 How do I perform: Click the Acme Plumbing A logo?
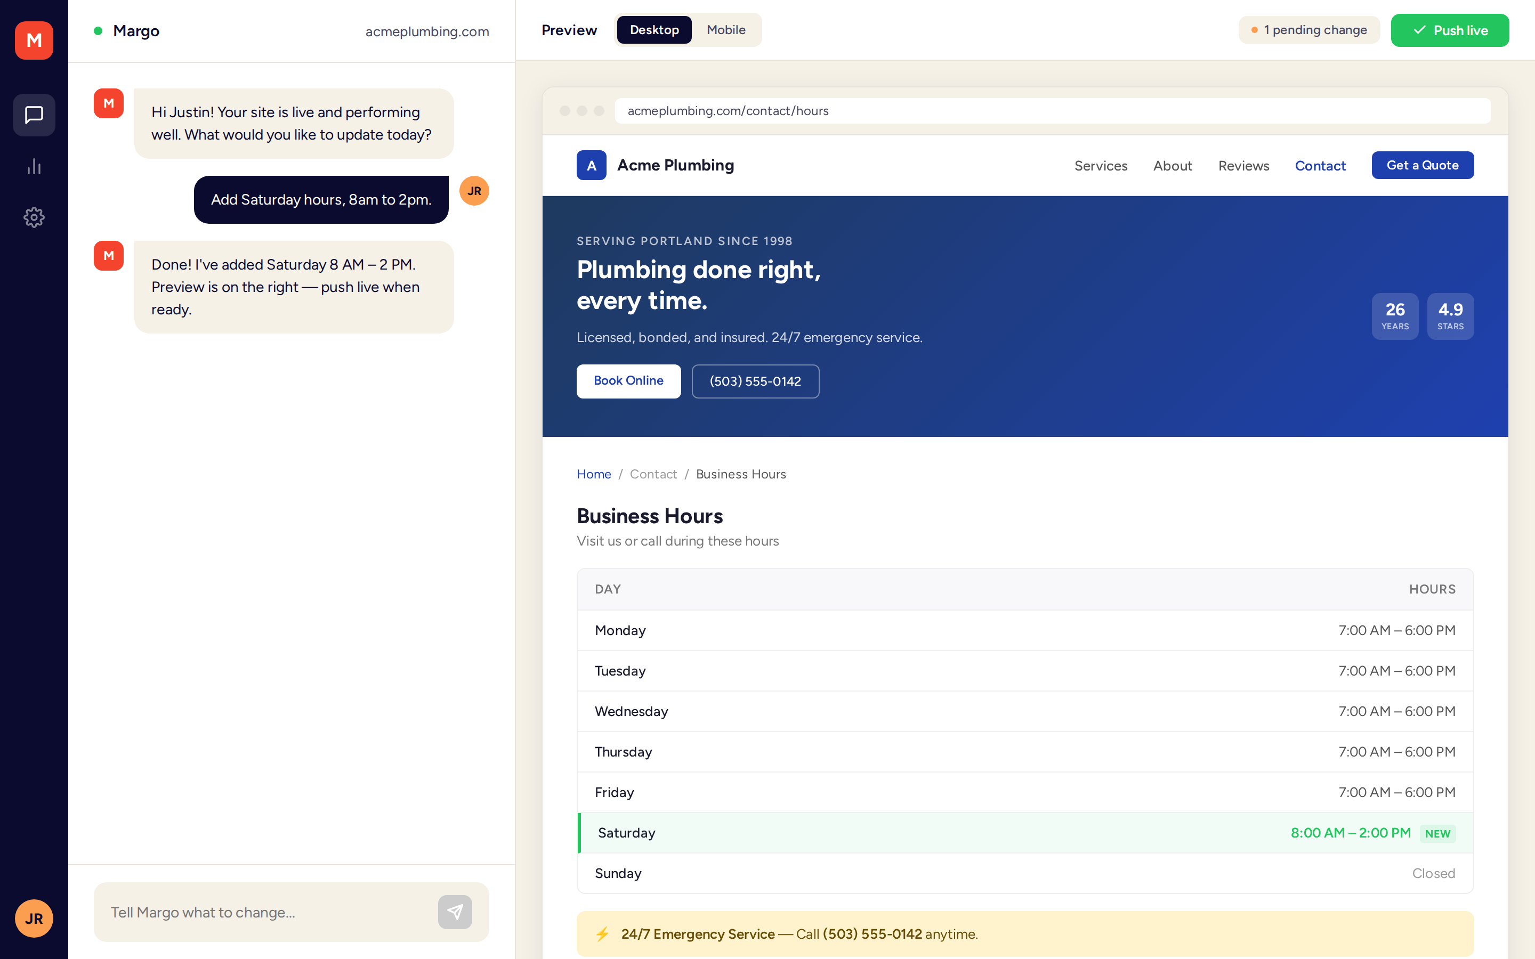click(x=591, y=166)
